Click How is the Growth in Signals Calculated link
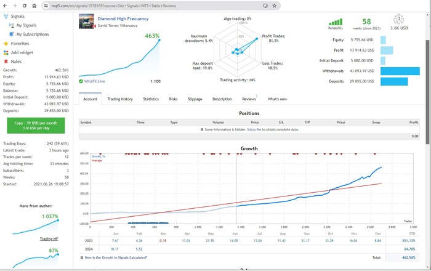Image resolution: width=431 pixels, height=271 pixels. tap(116, 257)
